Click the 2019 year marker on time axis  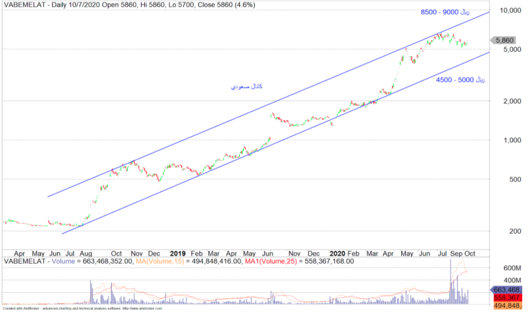click(x=177, y=253)
